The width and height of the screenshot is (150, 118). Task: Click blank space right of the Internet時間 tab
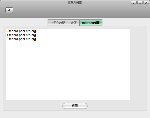(125, 22)
